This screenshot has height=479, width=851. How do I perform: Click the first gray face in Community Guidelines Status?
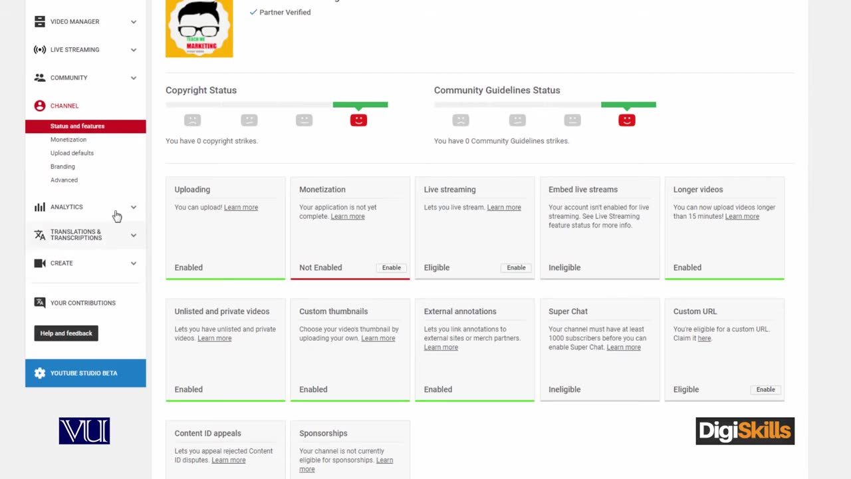[x=461, y=120]
